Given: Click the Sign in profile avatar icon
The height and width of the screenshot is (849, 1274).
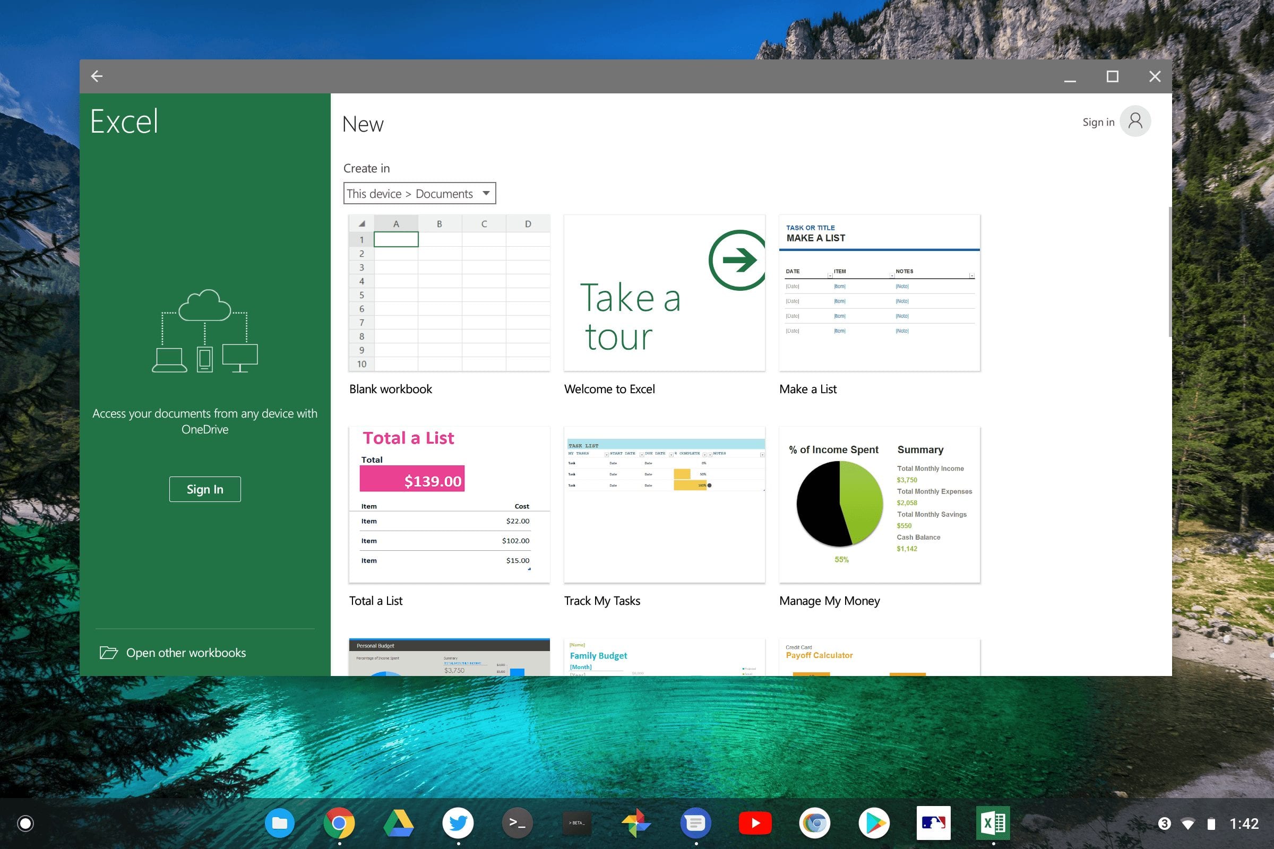Looking at the screenshot, I should [x=1135, y=122].
